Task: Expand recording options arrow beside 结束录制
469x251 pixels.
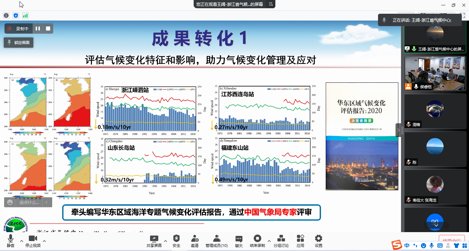Action: [x=269, y=241]
